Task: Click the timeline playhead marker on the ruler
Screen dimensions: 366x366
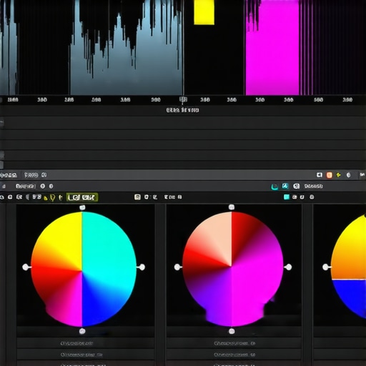Action: tap(183, 99)
